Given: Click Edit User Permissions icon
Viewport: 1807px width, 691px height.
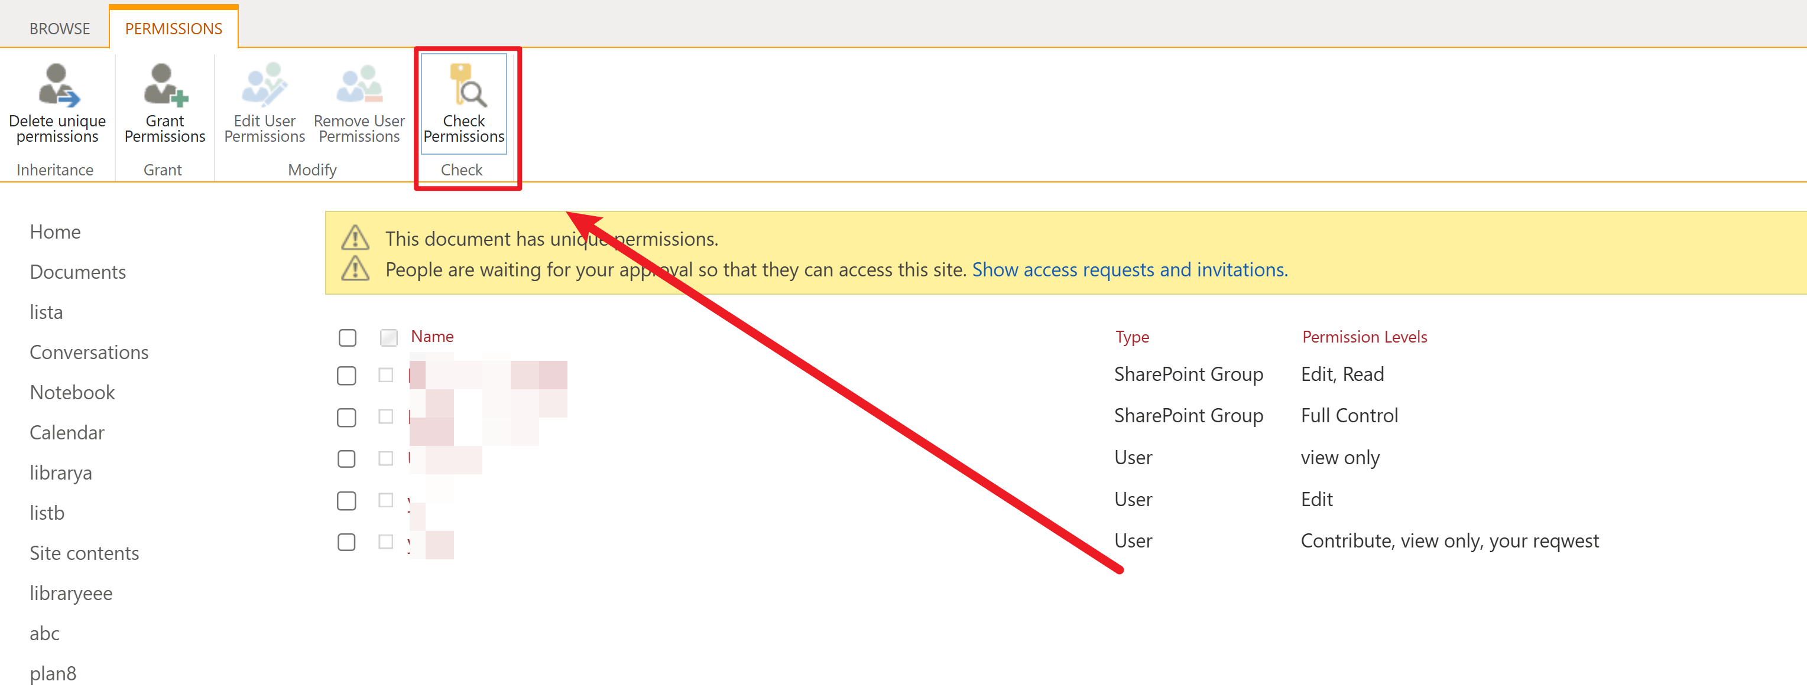Looking at the screenshot, I should [264, 84].
